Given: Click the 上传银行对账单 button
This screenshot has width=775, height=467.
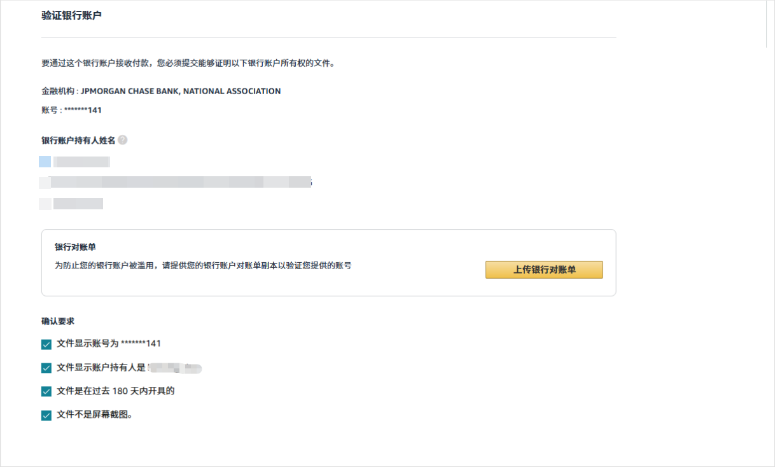Looking at the screenshot, I should click(x=544, y=270).
